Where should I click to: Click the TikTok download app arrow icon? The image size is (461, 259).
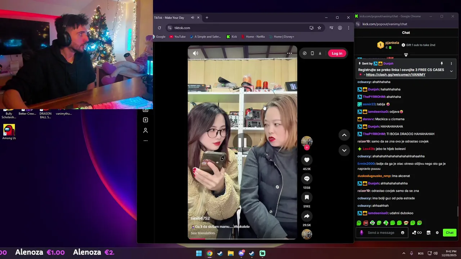pos(320,53)
